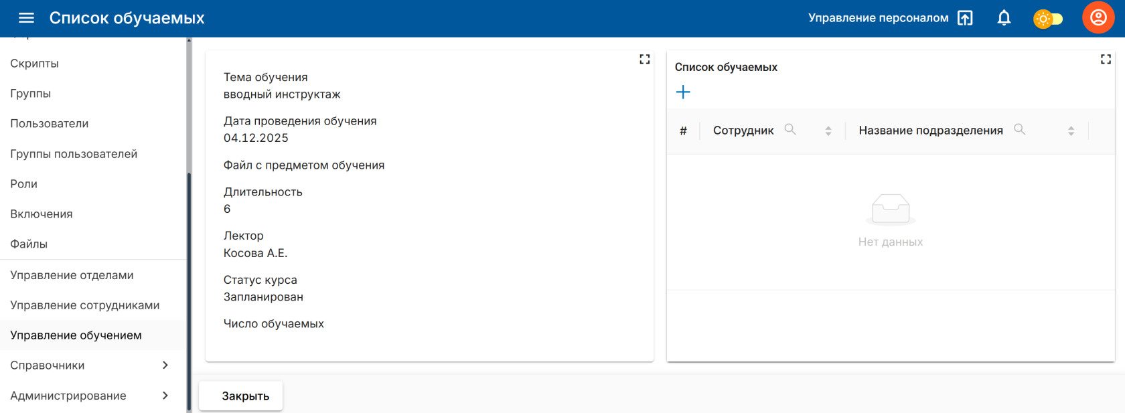Click the Управление персоналом link

pos(878,18)
